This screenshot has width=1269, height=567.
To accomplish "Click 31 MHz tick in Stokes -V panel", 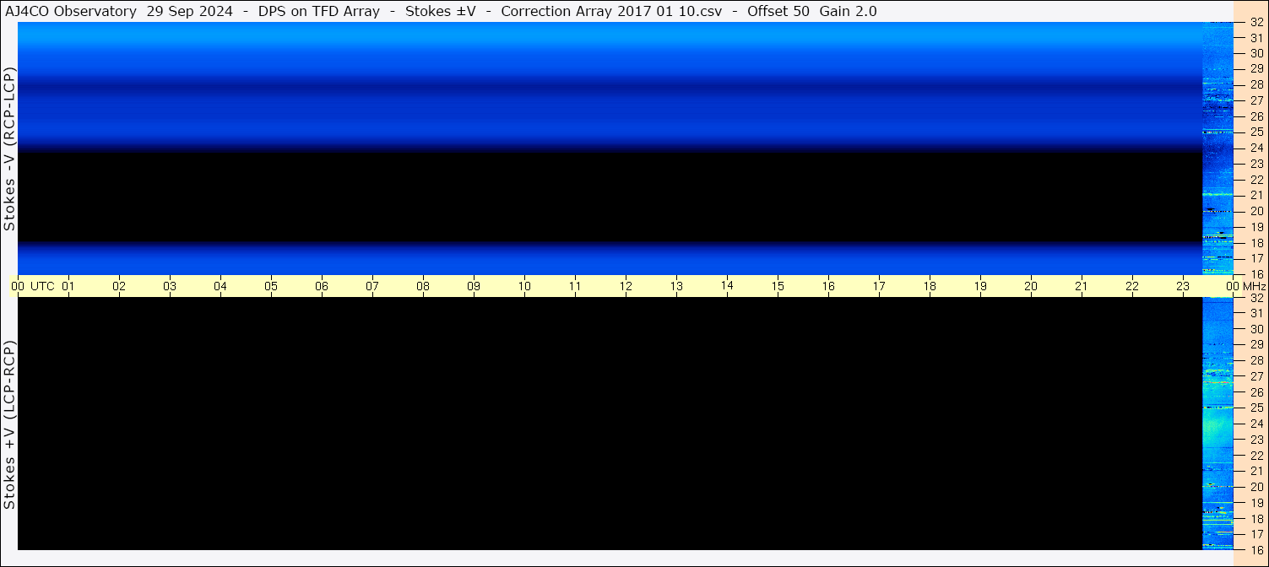I will [x=1256, y=37].
